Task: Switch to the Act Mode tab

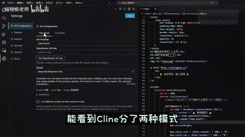Action: tap(60, 33)
